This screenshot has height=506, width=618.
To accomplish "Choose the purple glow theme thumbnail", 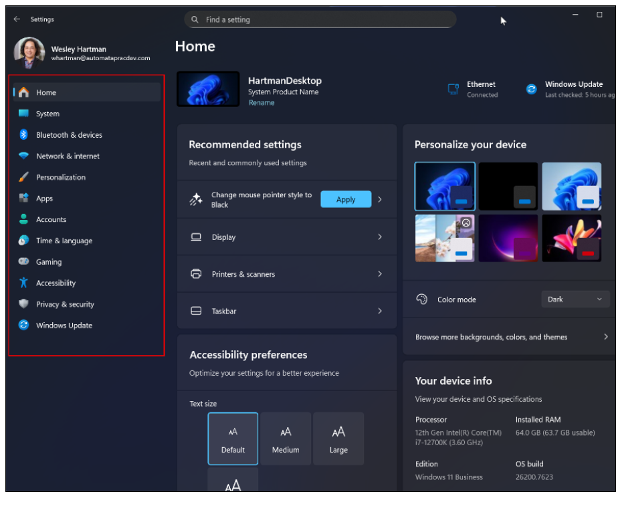I will pos(508,238).
